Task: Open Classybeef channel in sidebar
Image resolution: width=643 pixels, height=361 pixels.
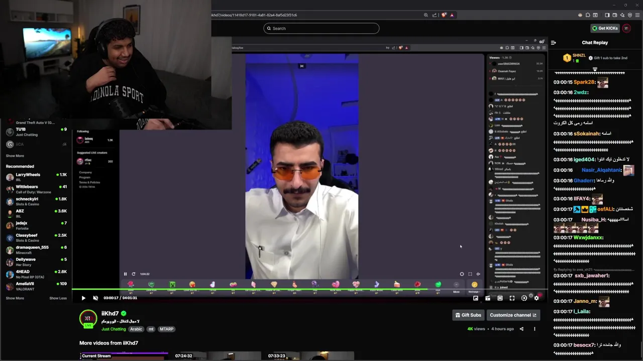Action: point(36,238)
